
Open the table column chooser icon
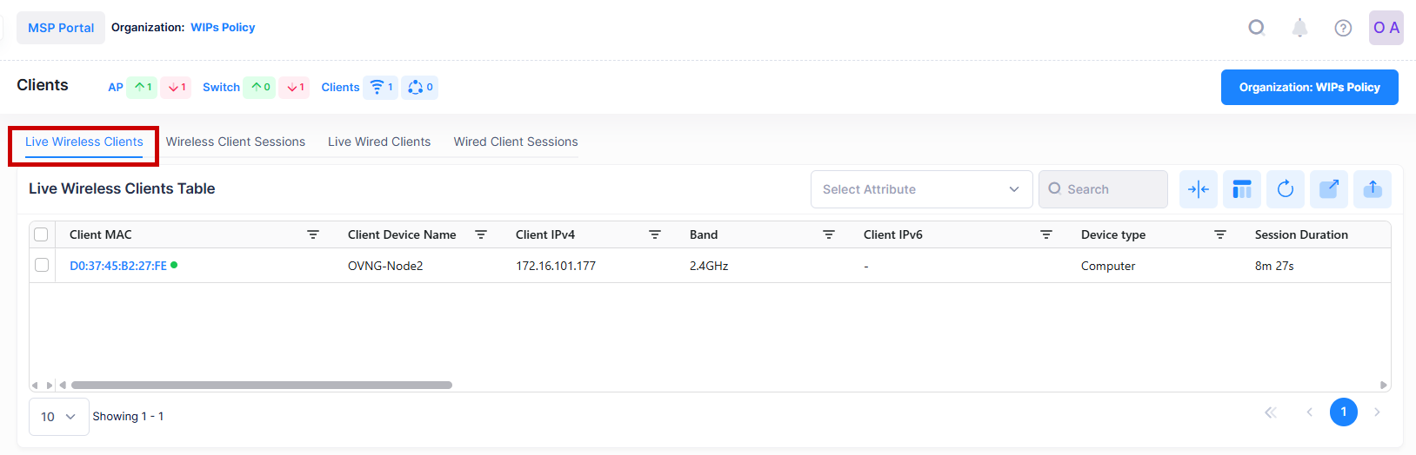1242,189
